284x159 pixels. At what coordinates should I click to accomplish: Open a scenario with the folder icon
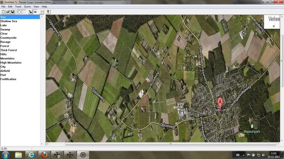point(8,12)
